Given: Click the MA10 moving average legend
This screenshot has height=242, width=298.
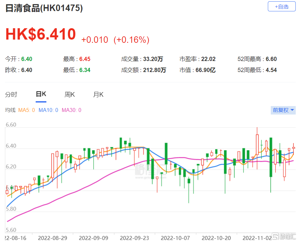Looking at the screenshot, I should [x=48, y=110].
